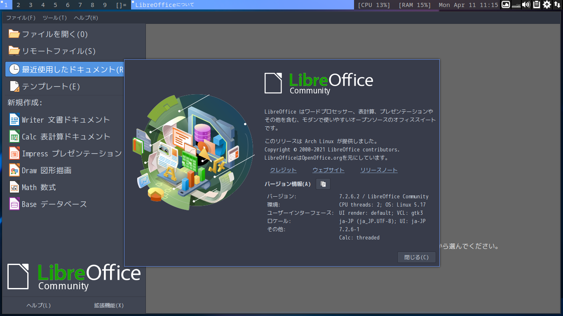Click the Base database icon
The image size is (563, 316).
(x=14, y=204)
